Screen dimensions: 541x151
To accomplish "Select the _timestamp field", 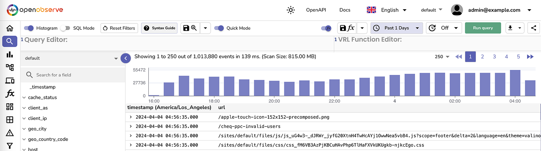I will (x=42, y=87).
